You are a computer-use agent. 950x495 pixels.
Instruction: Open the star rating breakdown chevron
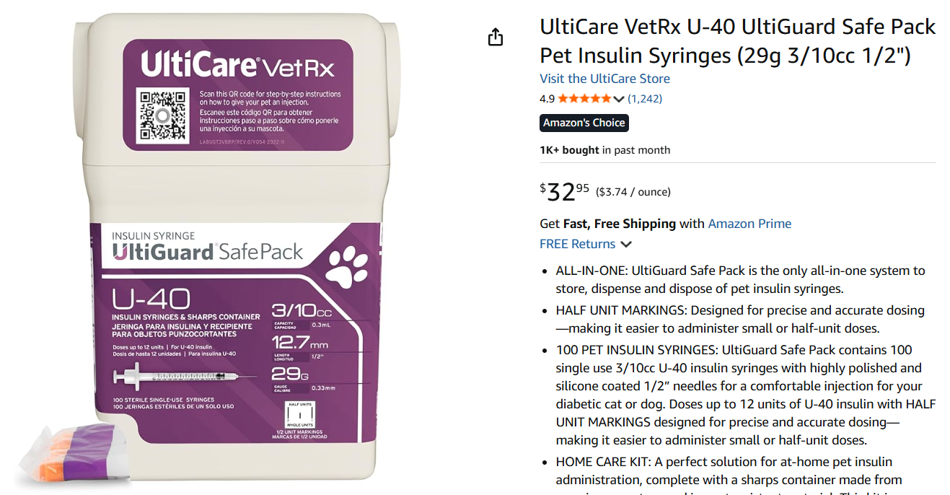[x=619, y=99]
